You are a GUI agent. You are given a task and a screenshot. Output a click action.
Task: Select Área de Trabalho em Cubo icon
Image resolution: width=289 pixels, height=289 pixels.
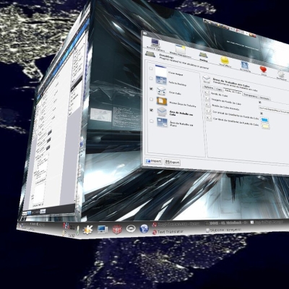coord(162,112)
